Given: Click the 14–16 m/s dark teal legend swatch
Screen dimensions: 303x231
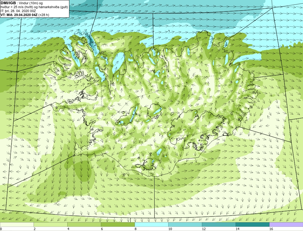Looking at the screenshot, I should click(252, 224).
